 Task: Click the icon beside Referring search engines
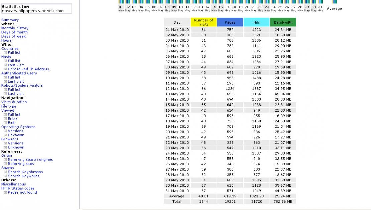point(5,160)
